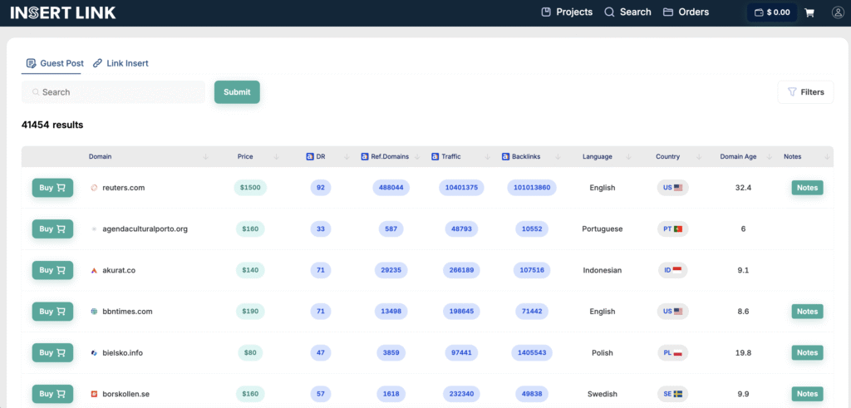Click the US flag badge for reuters.com

pos(672,188)
